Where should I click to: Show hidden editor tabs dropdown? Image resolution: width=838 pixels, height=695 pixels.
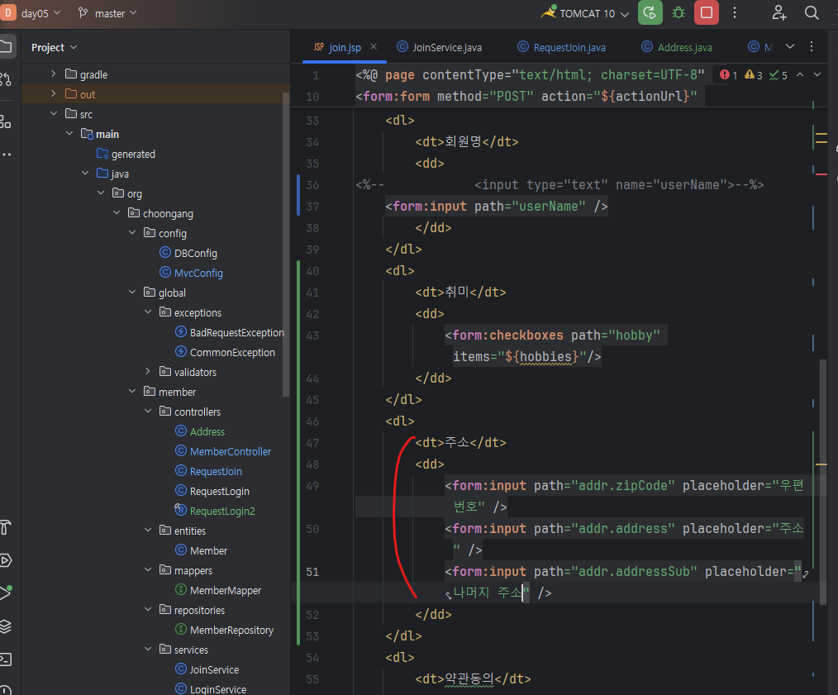pos(790,46)
